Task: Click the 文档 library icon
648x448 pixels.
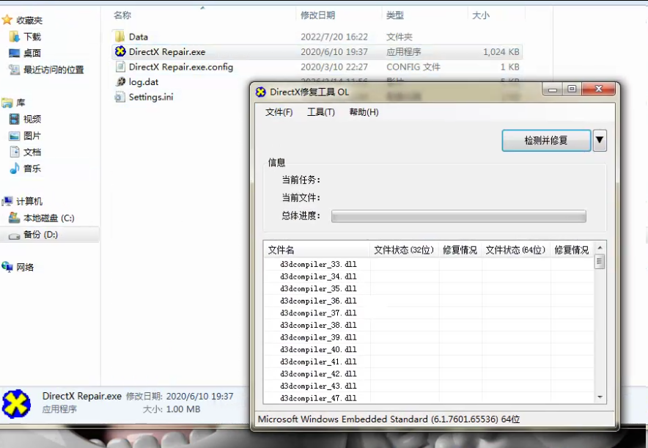Action: [x=15, y=152]
